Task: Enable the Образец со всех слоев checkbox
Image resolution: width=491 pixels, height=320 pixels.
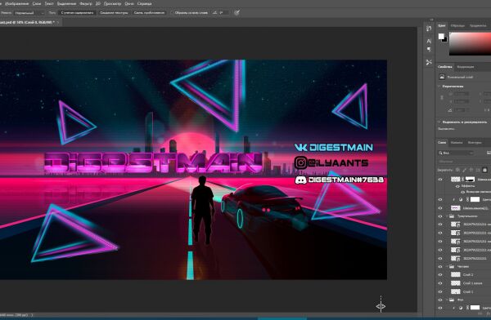Action: tap(172, 13)
